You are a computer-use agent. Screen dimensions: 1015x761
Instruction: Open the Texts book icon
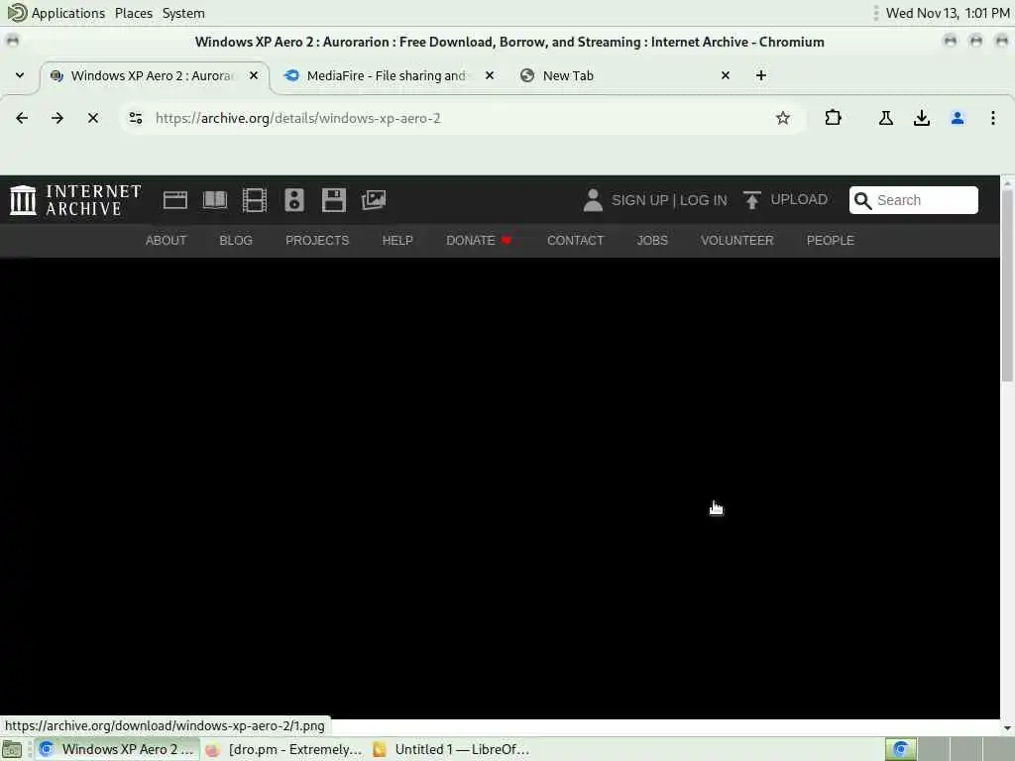215,200
